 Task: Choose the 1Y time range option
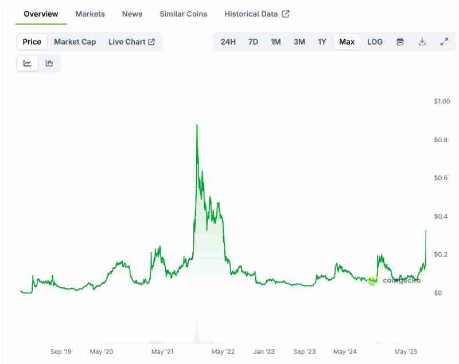[322, 41]
